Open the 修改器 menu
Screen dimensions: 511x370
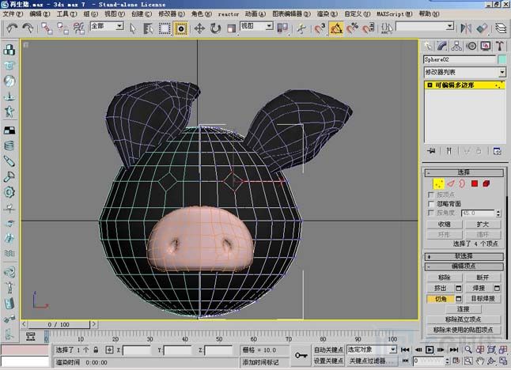click(x=172, y=13)
